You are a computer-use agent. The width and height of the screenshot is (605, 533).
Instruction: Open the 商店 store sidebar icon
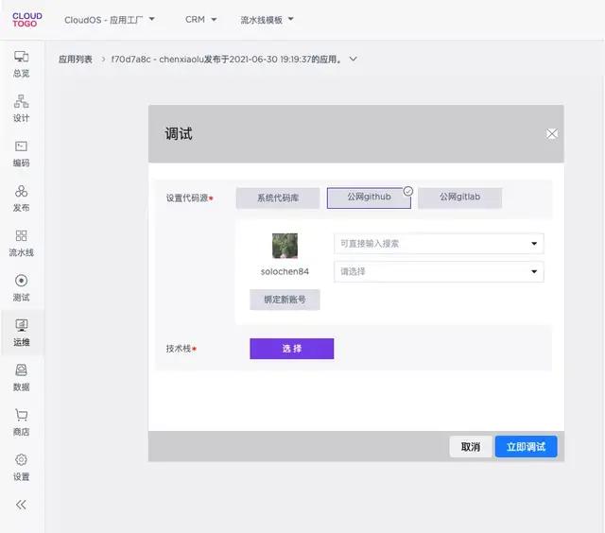pyautogui.click(x=21, y=421)
